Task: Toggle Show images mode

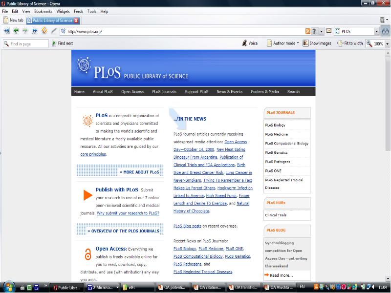Action: pyautogui.click(x=317, y=43)
